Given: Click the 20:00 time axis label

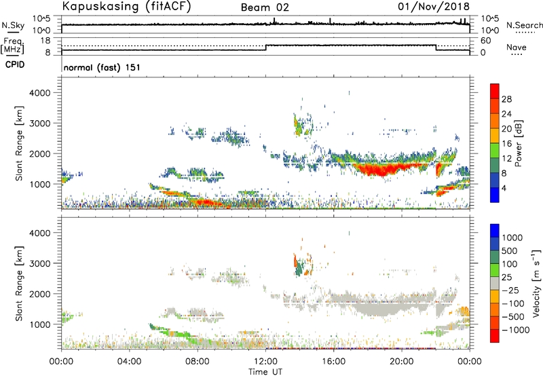Looking at the screenshot, I should point(401,362).
